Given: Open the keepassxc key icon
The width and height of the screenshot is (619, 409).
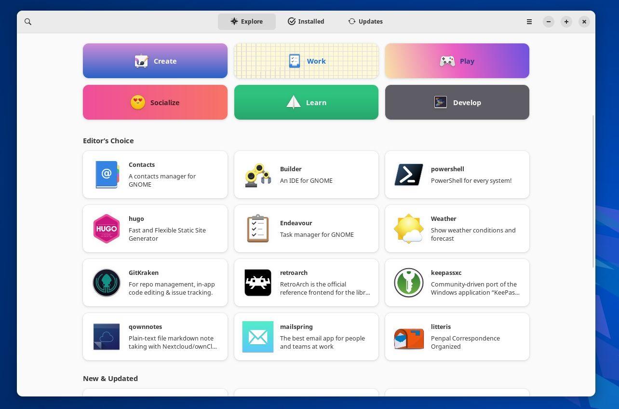Looking at the screenshot, I should pyautogui.click(x=408, y=283).
